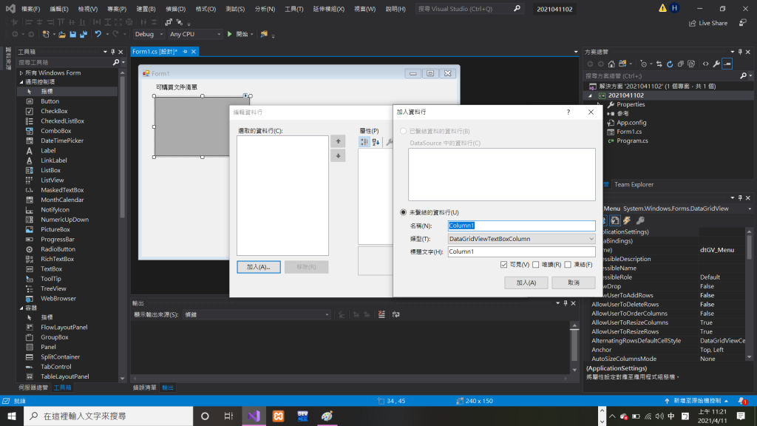Select the unbound column radio button
This screenshot has width=757, height=426.
click(x=403, y=212)
